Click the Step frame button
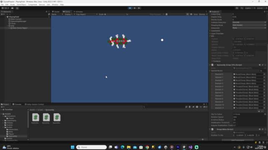The width and height of the screenshot is (268, 150). pyautogui.click(x=139, y=8)
